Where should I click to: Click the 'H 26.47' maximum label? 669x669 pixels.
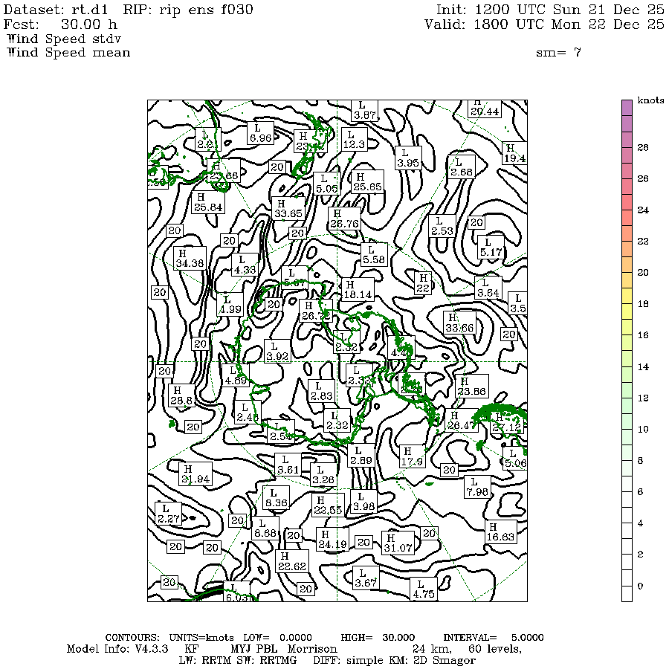pos(462,420)
